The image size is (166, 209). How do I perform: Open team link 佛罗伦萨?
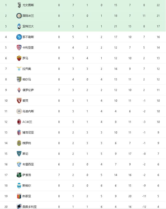[28, 90]
